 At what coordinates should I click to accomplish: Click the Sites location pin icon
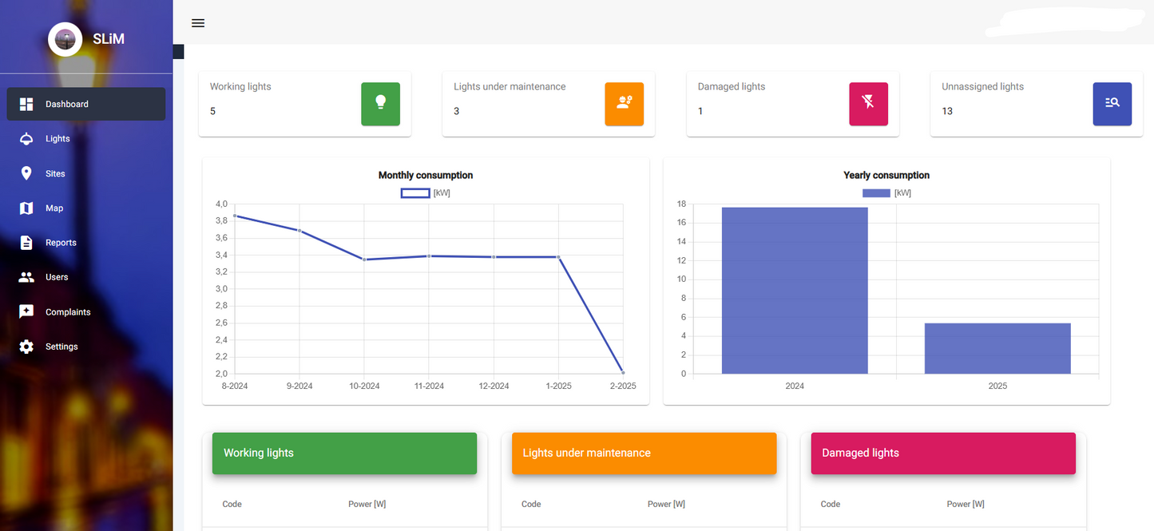click(26, 173)
